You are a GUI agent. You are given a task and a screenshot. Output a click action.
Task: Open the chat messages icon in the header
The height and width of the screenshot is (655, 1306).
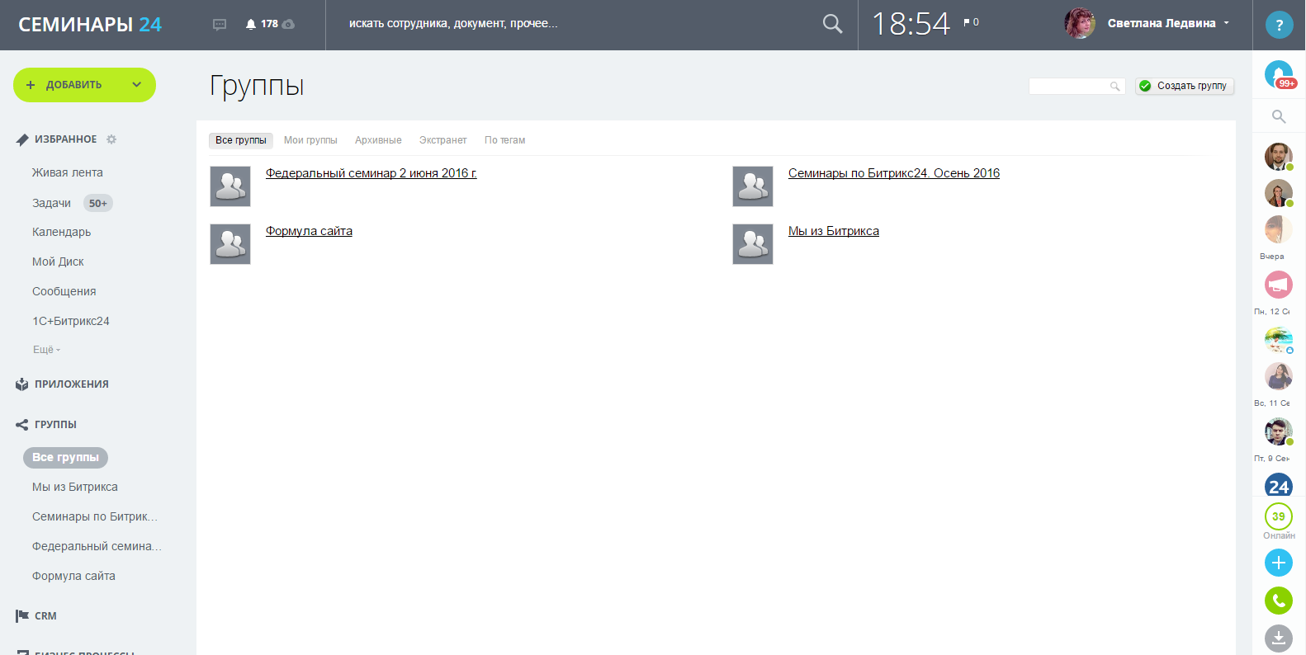220,24
